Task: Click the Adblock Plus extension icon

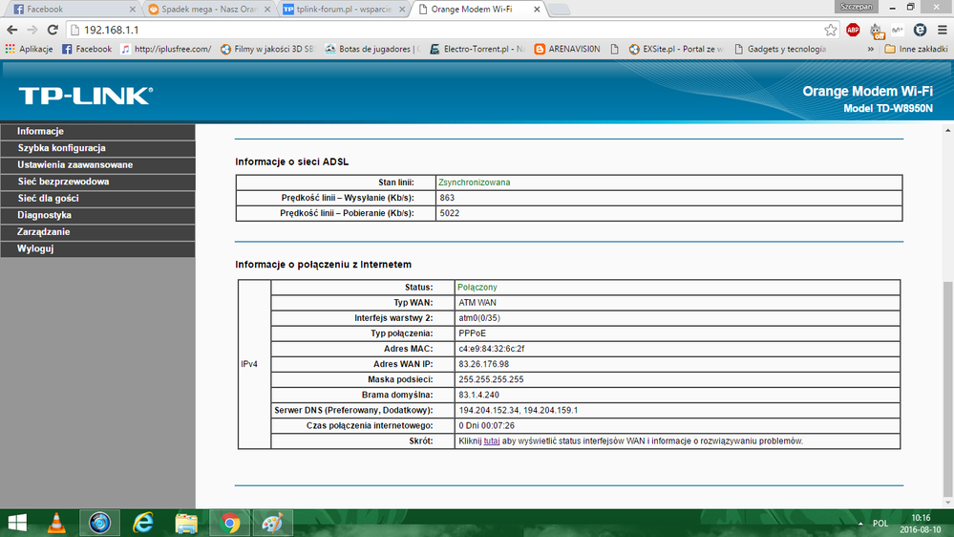Action: point(853,30)
